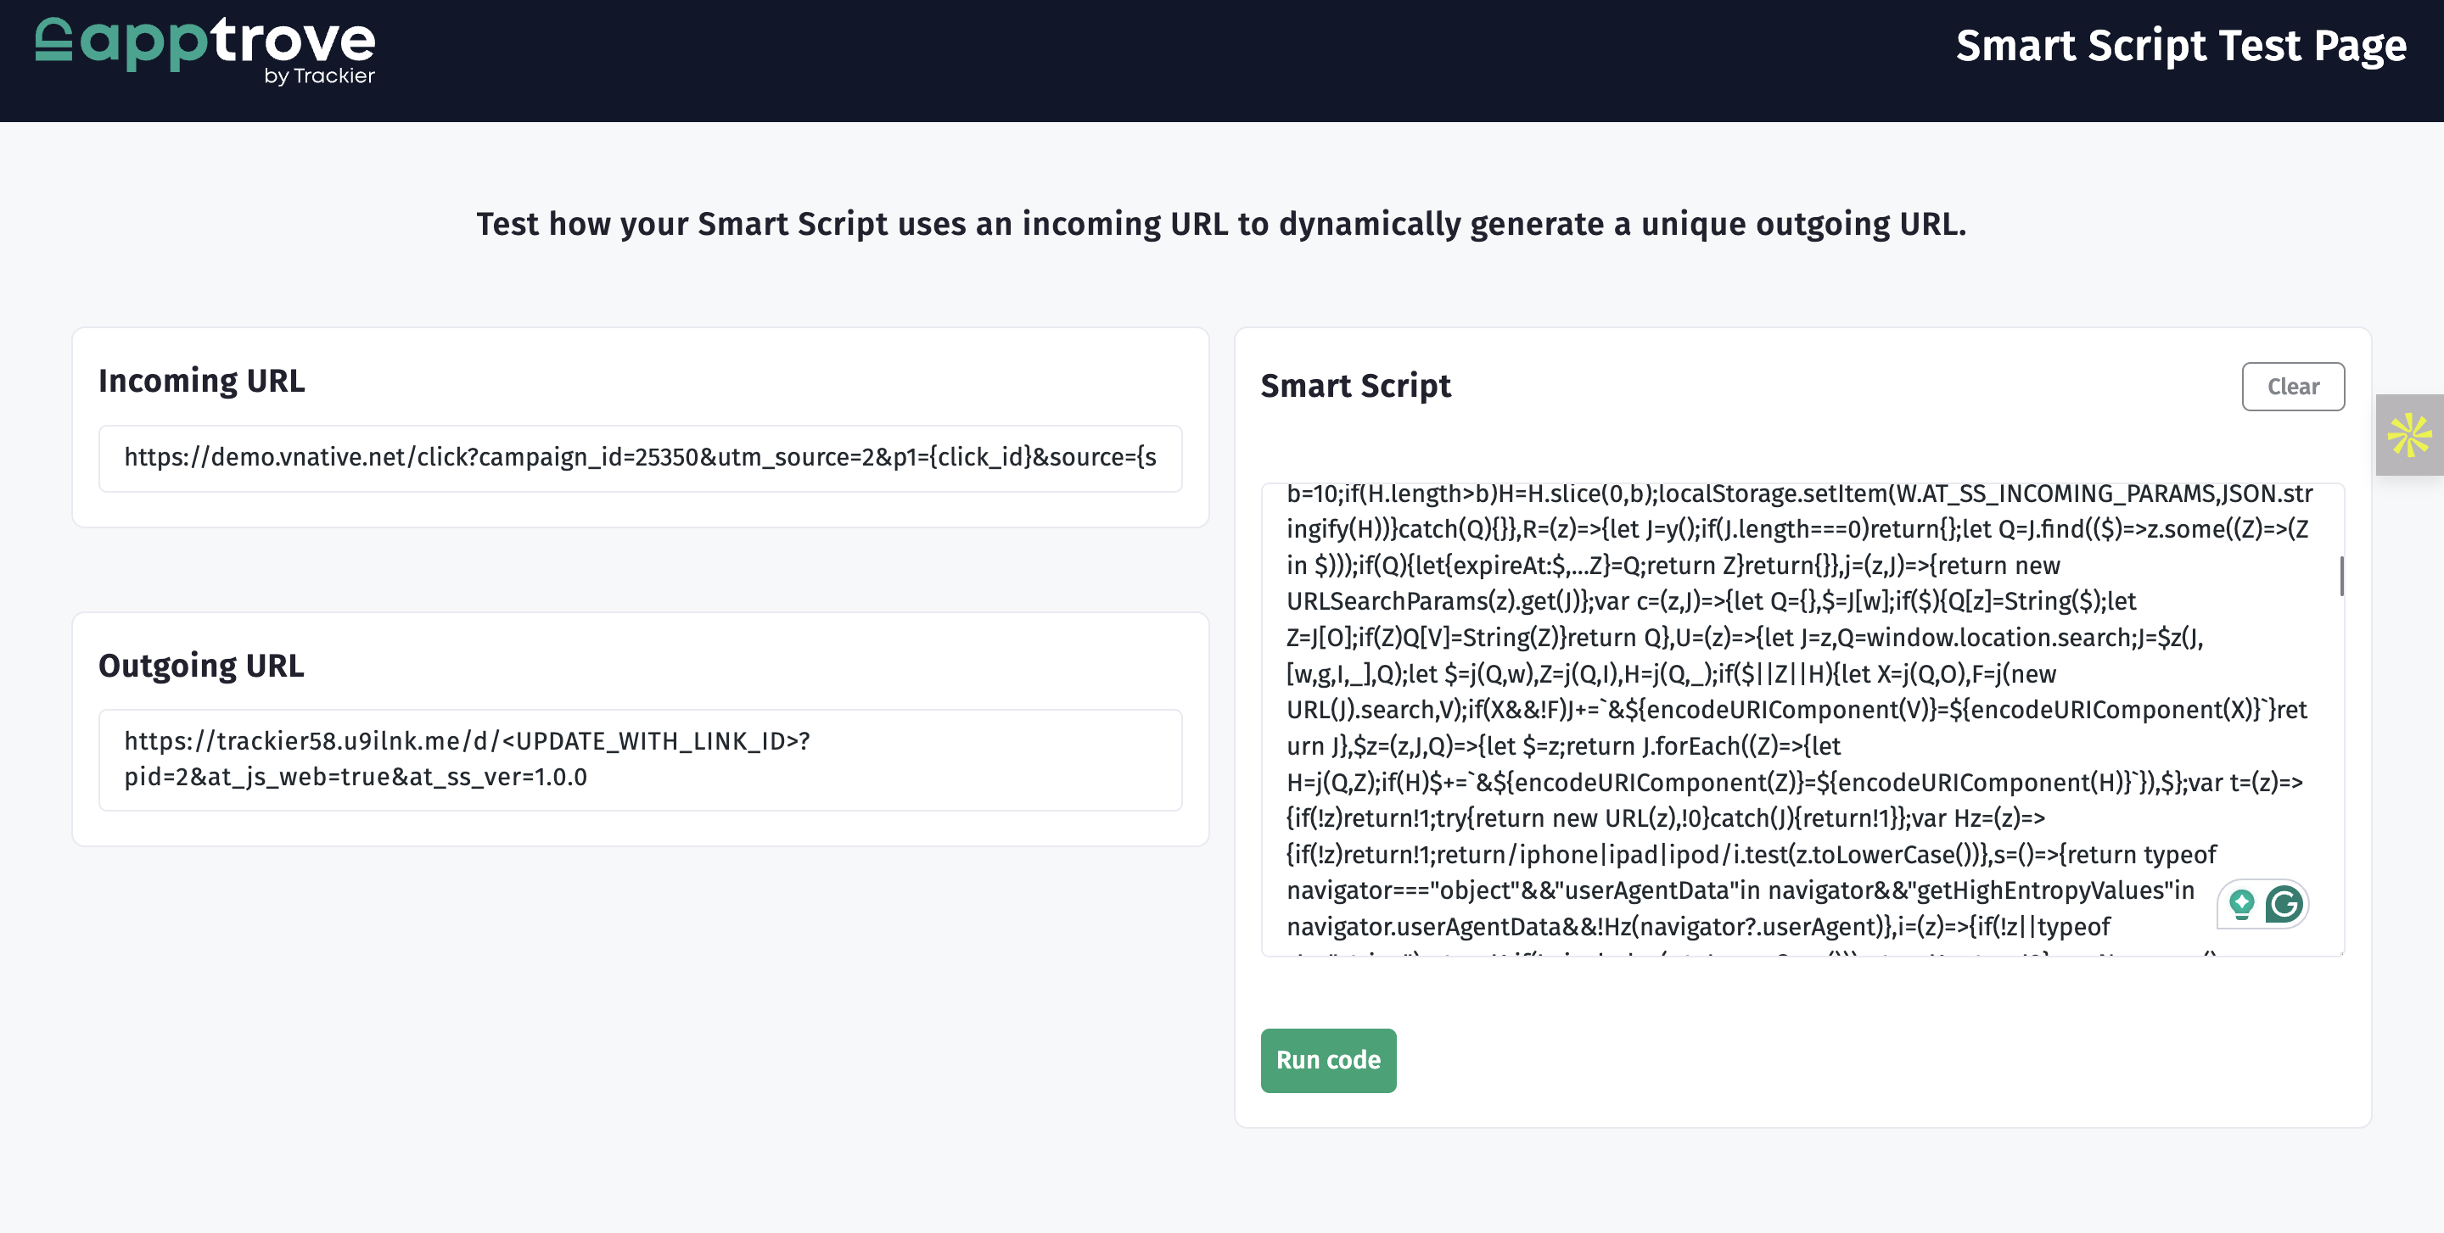2444x1233 pixels.
Task: Click into the Smart Script code textarea
Action: click(x=1802, y=719)
